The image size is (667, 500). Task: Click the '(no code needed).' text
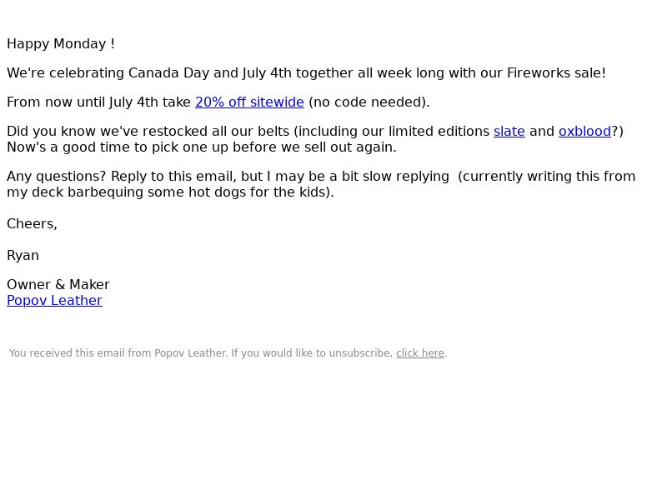click(x=369, y=102)
